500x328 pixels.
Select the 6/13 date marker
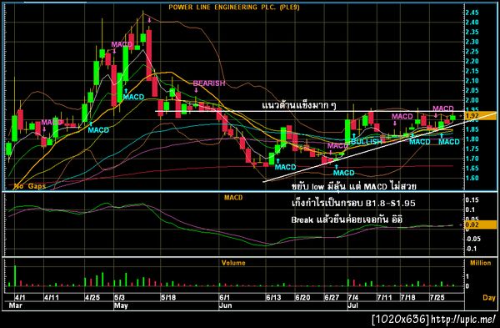(273, 298)
